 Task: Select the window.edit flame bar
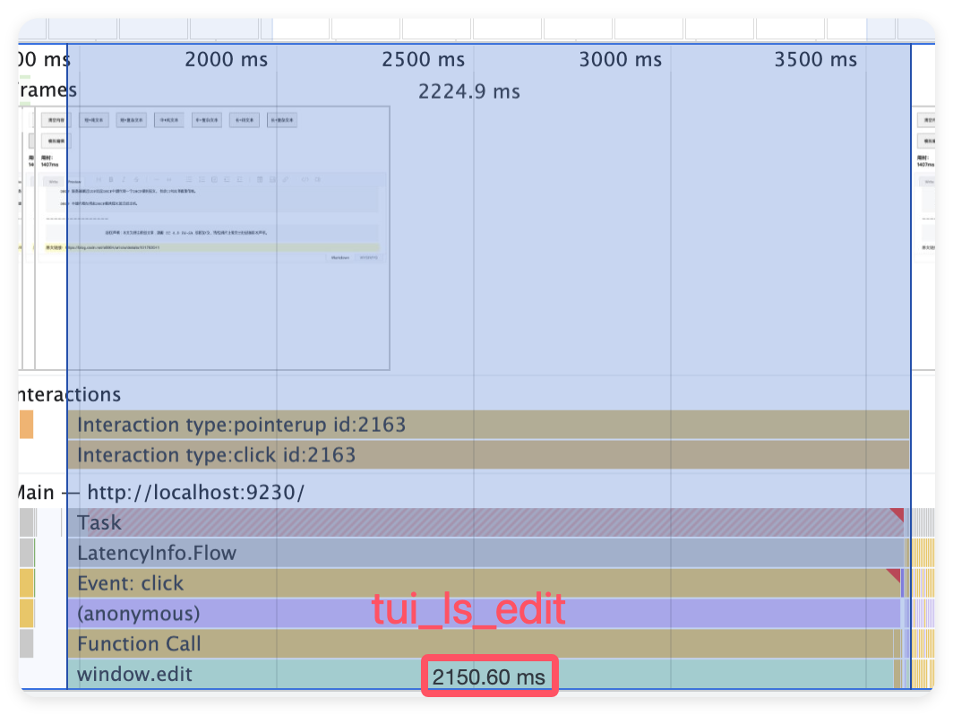pyautogui.click(x=481, y=675)
